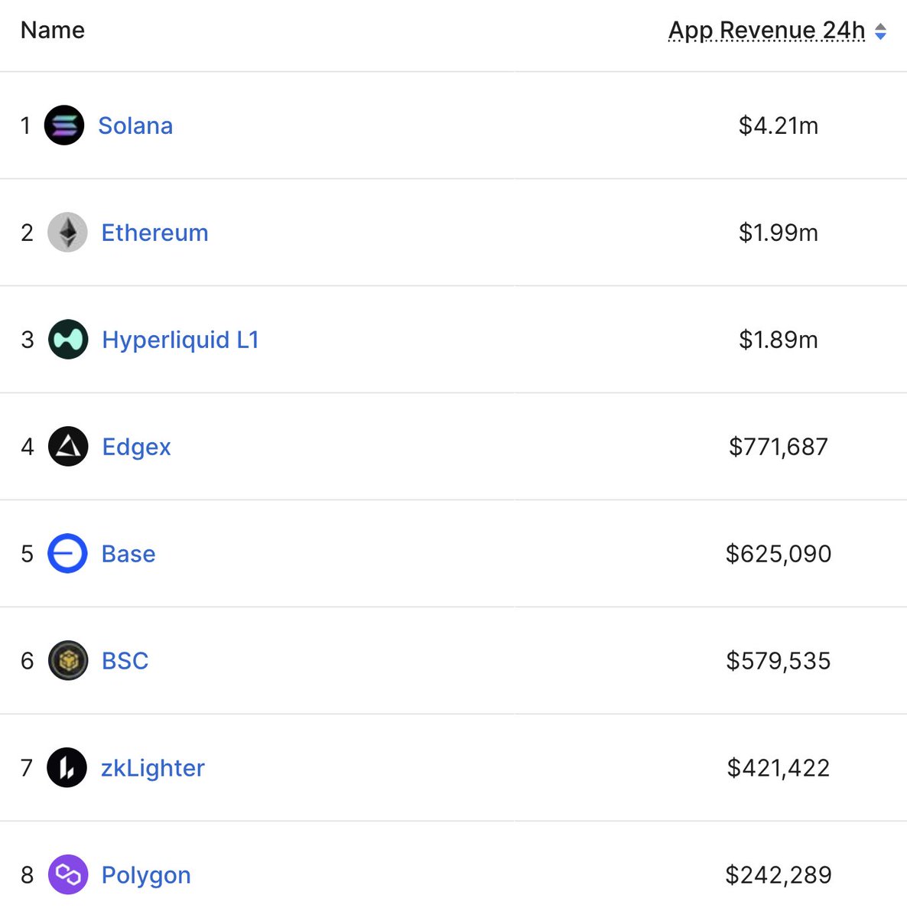907x918 pixels.
Task: Open the zkLighter chain link
Action: coord(153,768)
